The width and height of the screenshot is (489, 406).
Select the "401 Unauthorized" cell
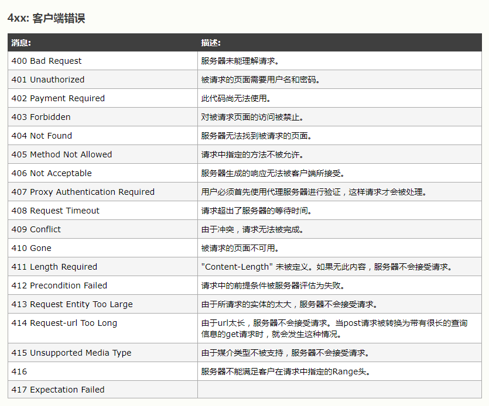pos(102,80)
